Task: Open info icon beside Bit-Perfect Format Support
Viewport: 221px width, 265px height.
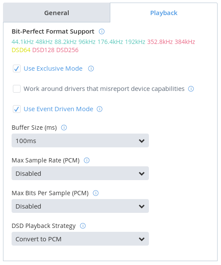Action: coord(102,31)
